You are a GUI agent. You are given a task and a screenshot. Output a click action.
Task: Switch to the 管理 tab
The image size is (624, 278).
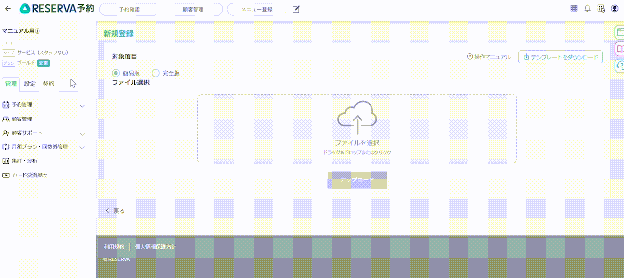tap(11, 84)
